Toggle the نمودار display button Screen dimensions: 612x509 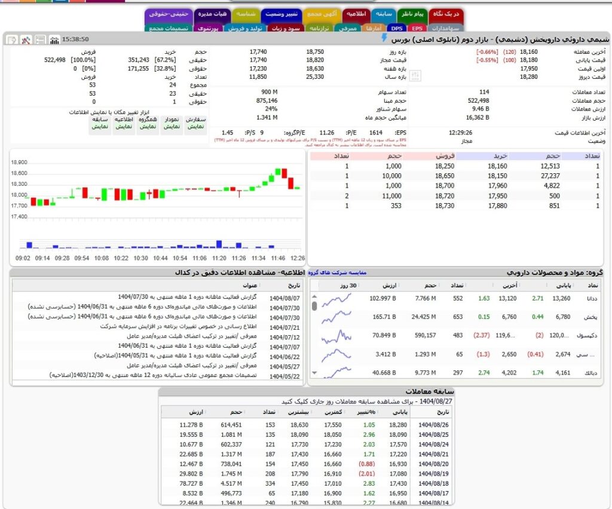pyautogui.click(x=172, y=123)
